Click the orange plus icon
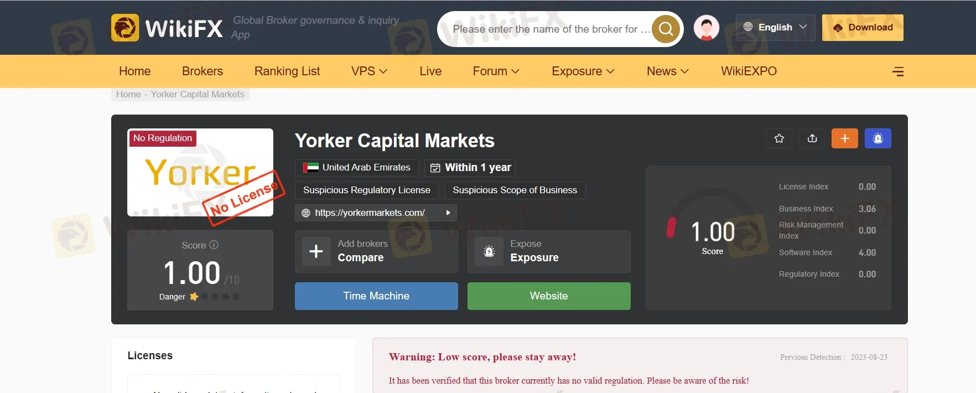Screen dimensions: 976x393 845,138
